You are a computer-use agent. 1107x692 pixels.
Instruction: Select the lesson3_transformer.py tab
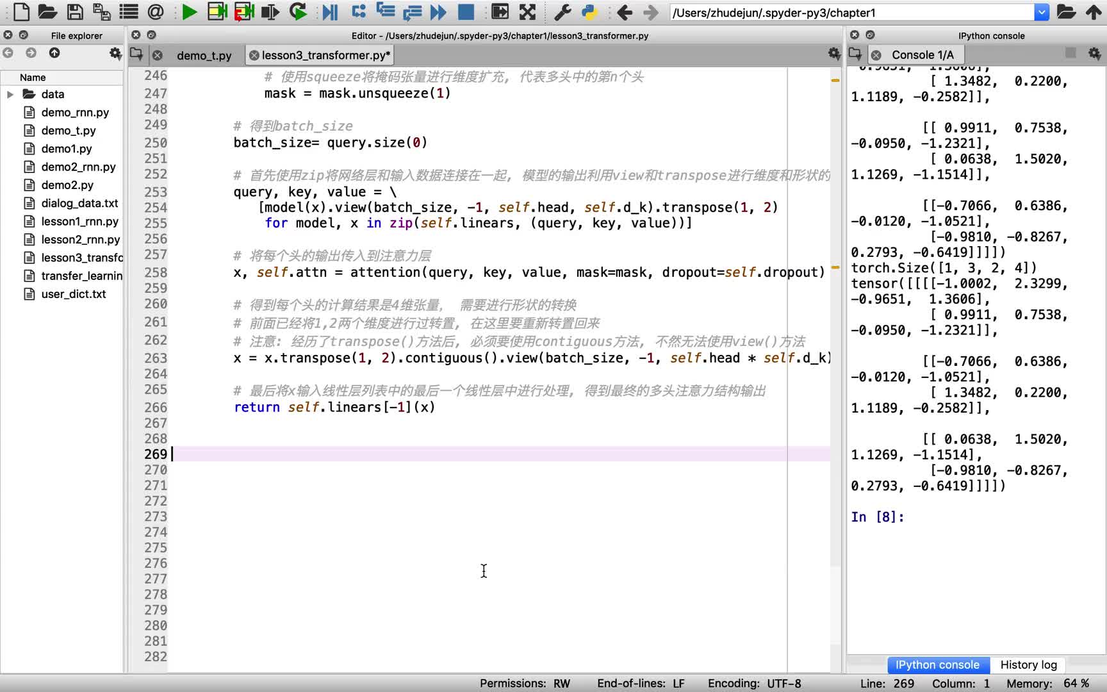[x=325, y=56]
